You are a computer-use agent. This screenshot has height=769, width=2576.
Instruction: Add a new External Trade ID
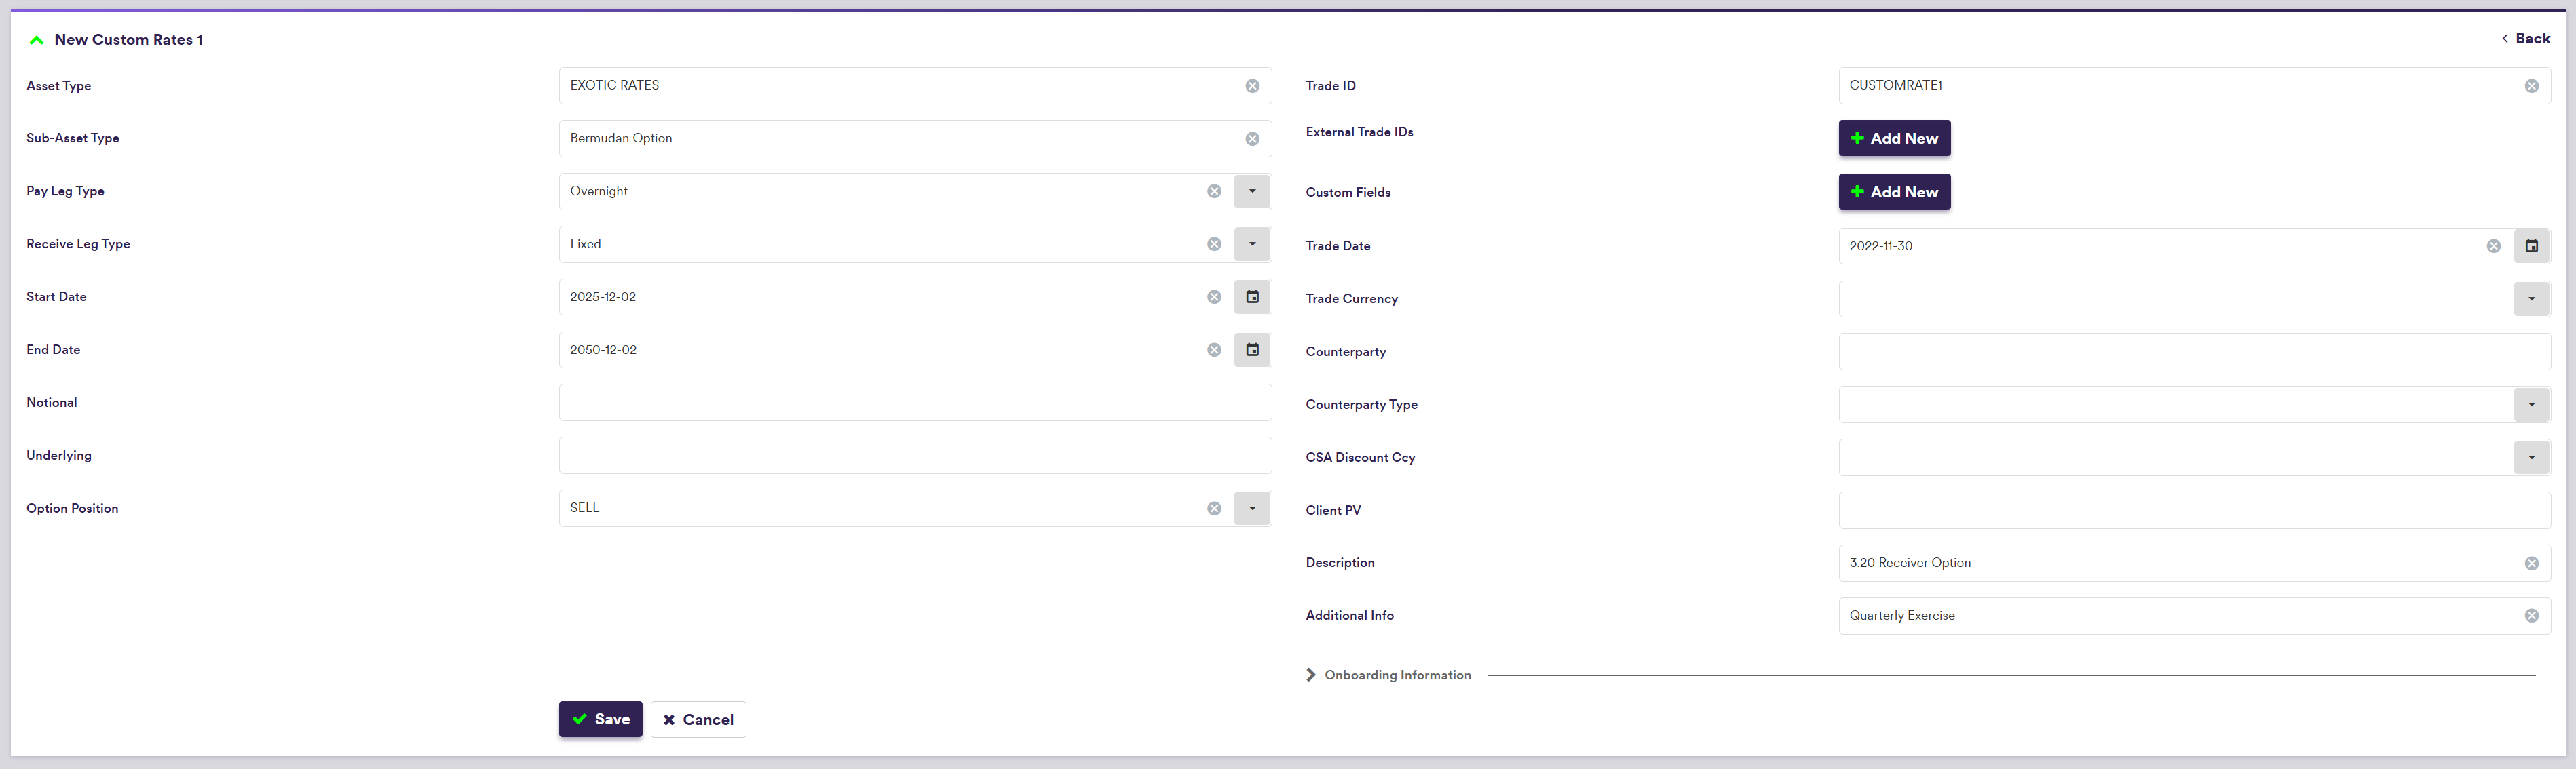click(1893, 139)
